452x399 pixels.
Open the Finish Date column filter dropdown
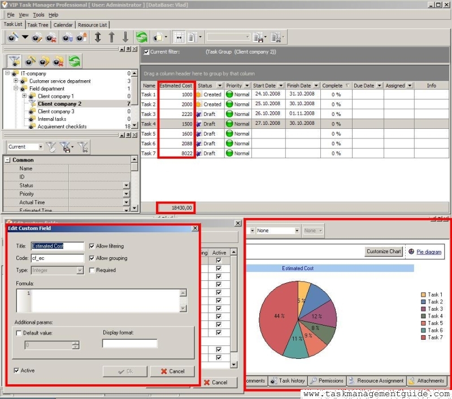tap(316, 86)
